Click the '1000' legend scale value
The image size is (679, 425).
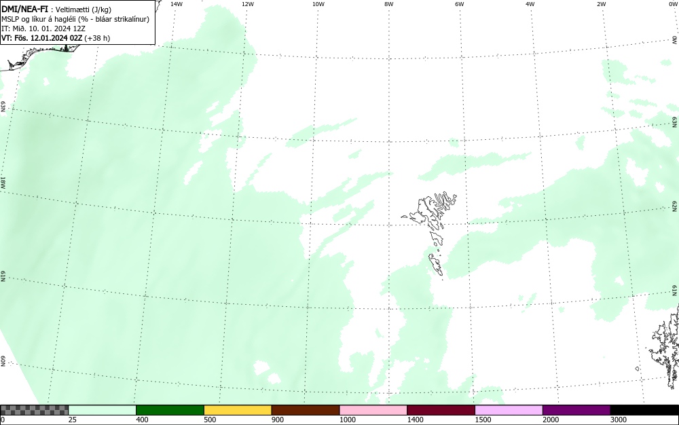pos(347,420)
